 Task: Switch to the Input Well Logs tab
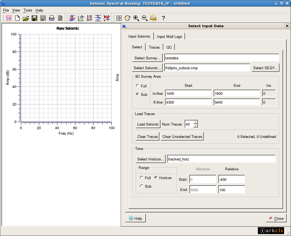(x=170, y=36)
